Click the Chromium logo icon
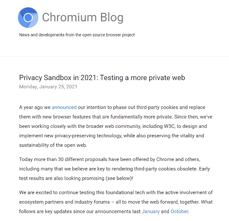The width and height of the screenshot is (229, 221). tap(28, 18)
